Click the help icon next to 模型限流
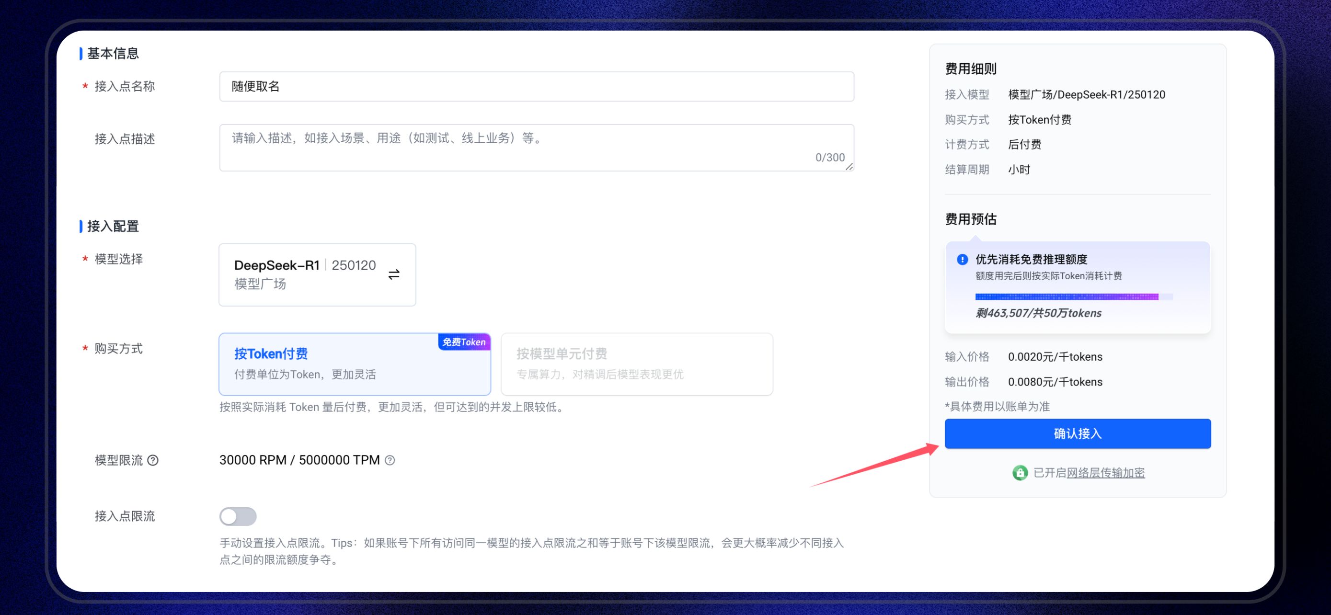Image resolution: width=1331 pixels, height=615 pixels. point(153,460)
